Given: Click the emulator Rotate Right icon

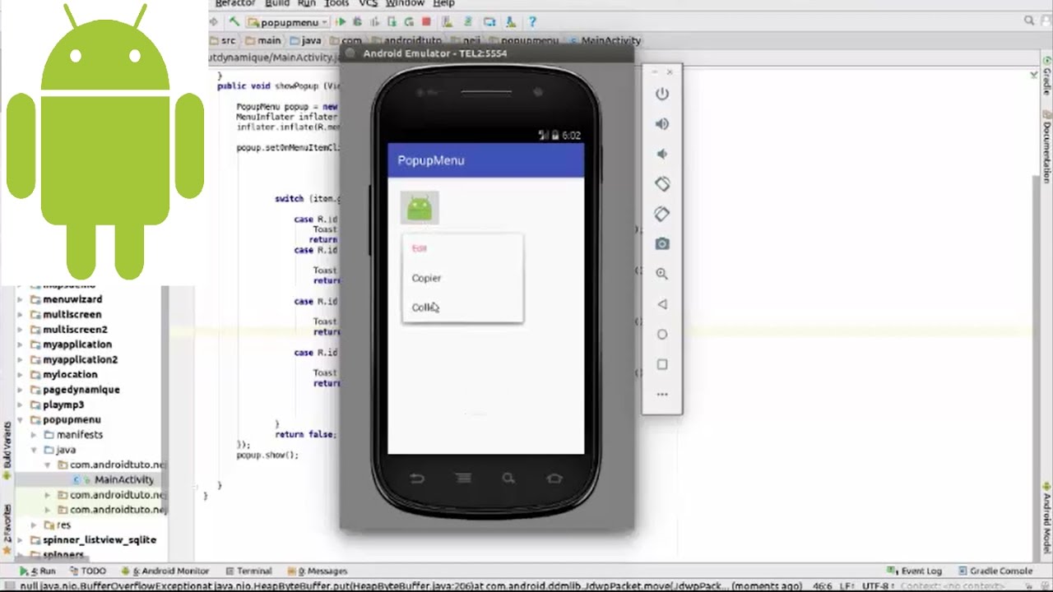Looking at the screenshot, I should (662, 214).
